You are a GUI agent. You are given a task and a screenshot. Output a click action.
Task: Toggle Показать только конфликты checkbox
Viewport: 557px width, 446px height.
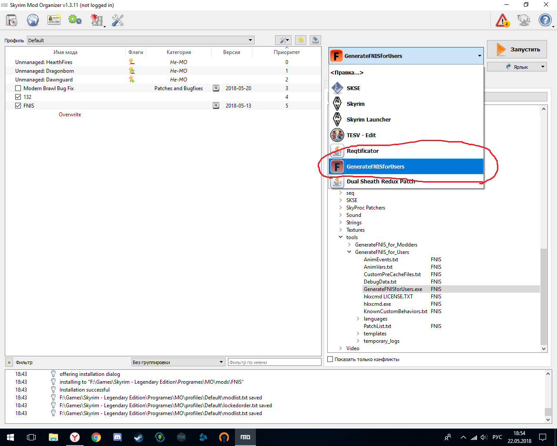[330, 359]
